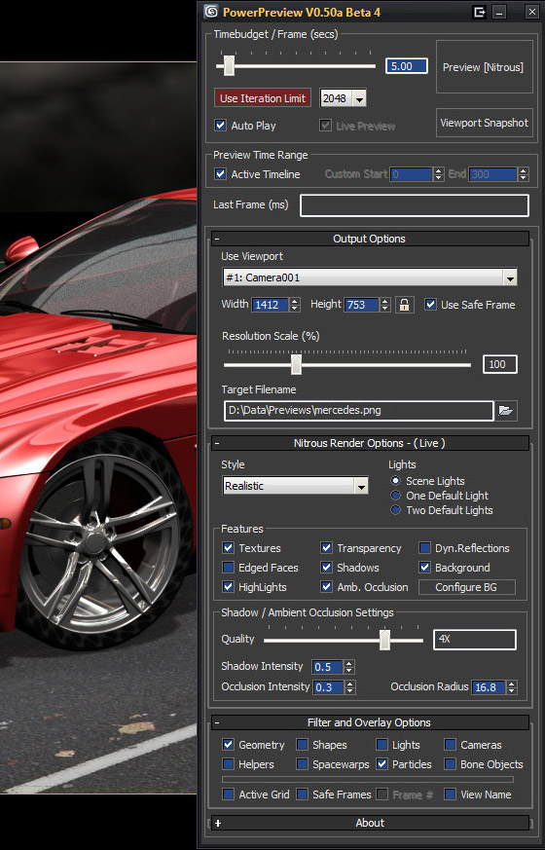Click the dock panel icon in title bar
The width and height of the screenshot is (545, 850).
(480, 12)
